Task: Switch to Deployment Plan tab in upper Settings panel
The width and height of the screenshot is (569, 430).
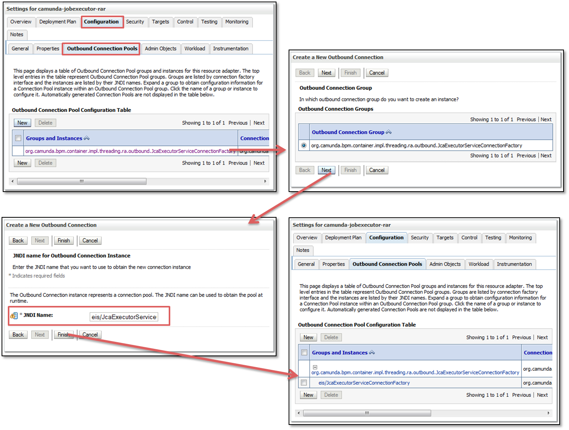Action: click(58, 22)
